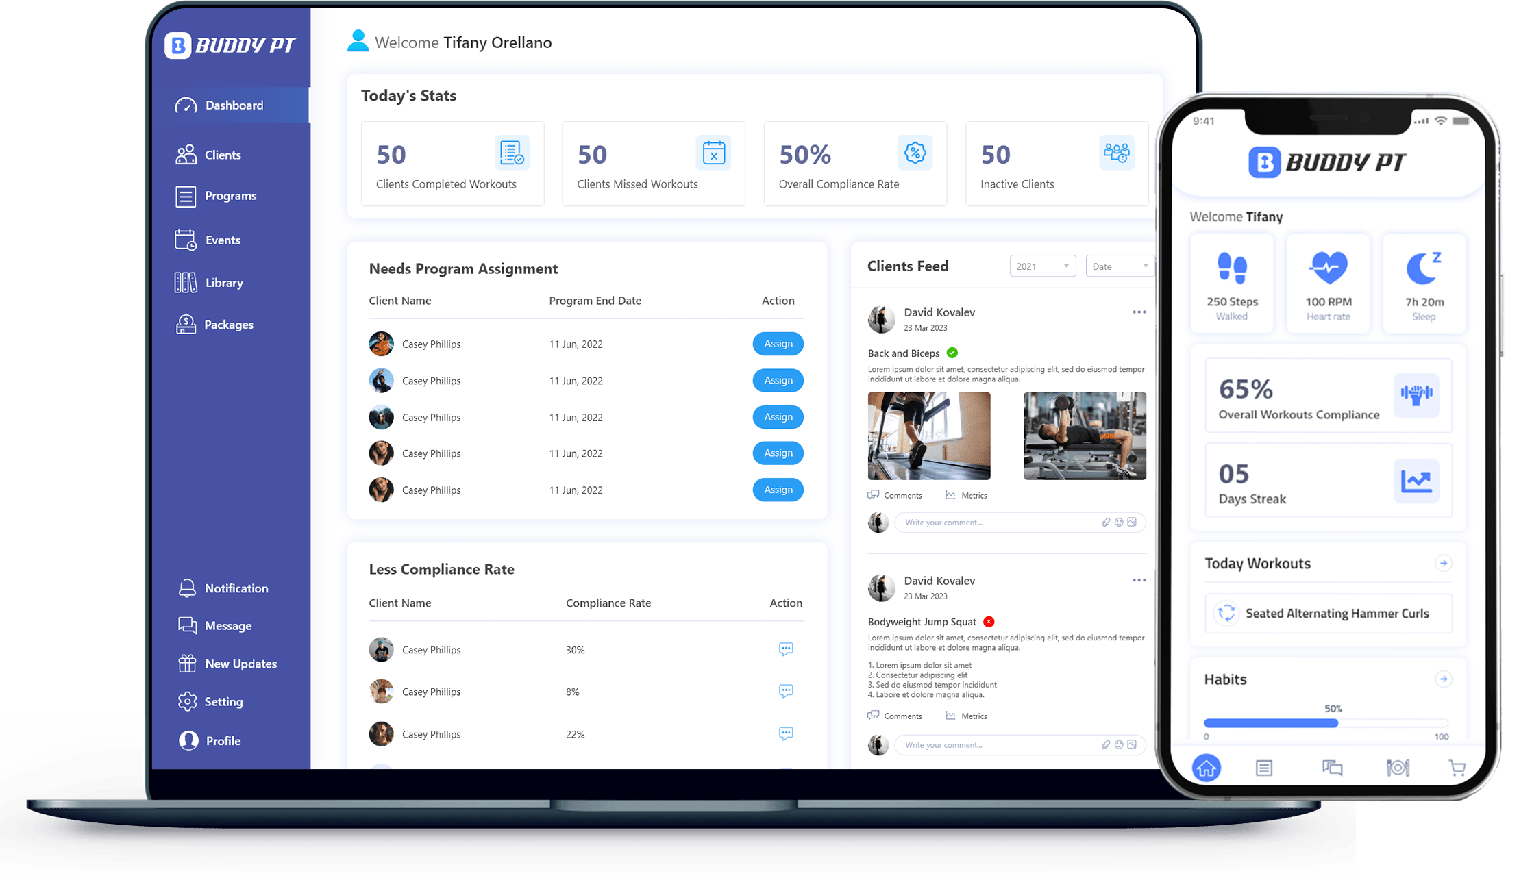Viewport: 1532px width, 880px height.
Task: Navigate to Programs in sidebar
Action: point(228,196)
